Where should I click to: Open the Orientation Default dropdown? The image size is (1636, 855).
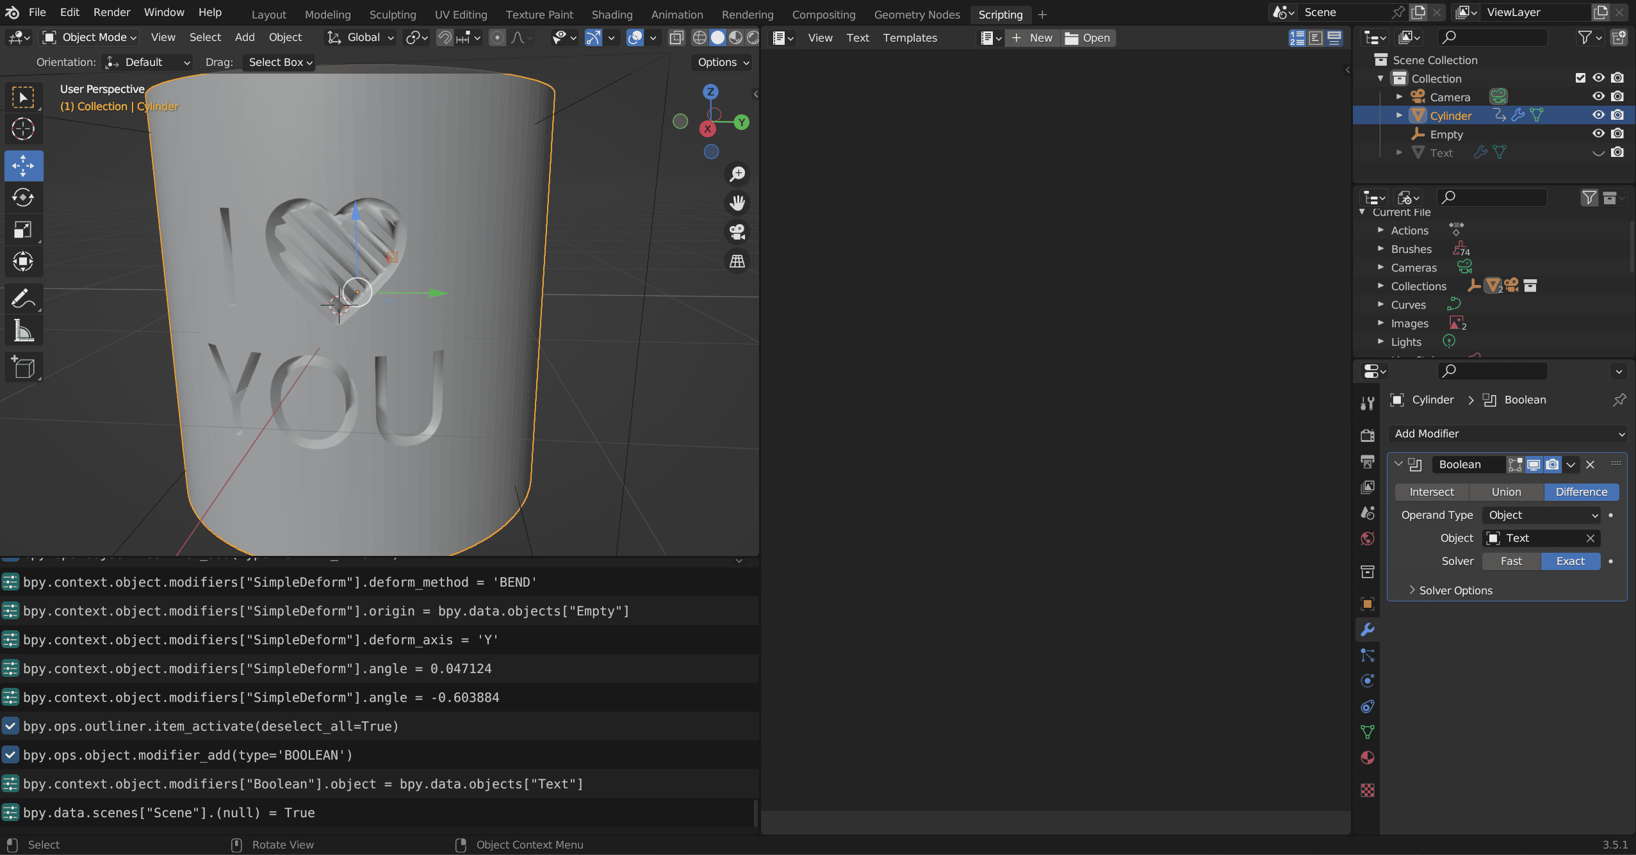pos(147,62)
